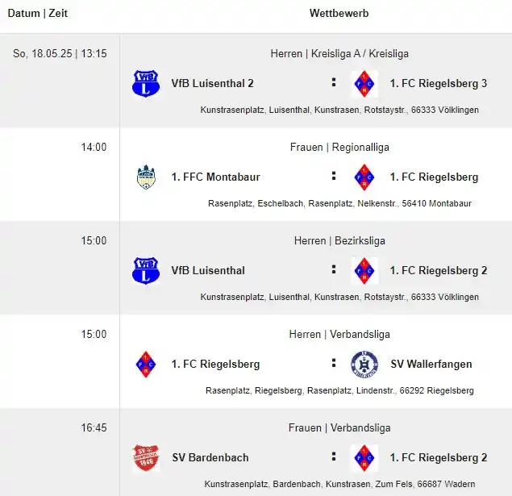Click the home 1. FC Riegelsberg logo in Verbandsliga match
512x496 pixels.
coord(146,364)
